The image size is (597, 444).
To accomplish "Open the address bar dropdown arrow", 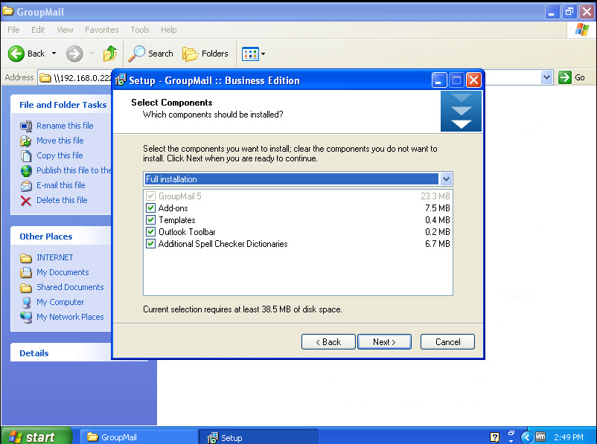I will pos(547,77).
